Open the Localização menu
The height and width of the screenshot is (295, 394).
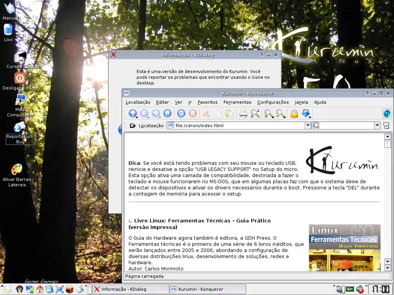(x=138, y=102)
